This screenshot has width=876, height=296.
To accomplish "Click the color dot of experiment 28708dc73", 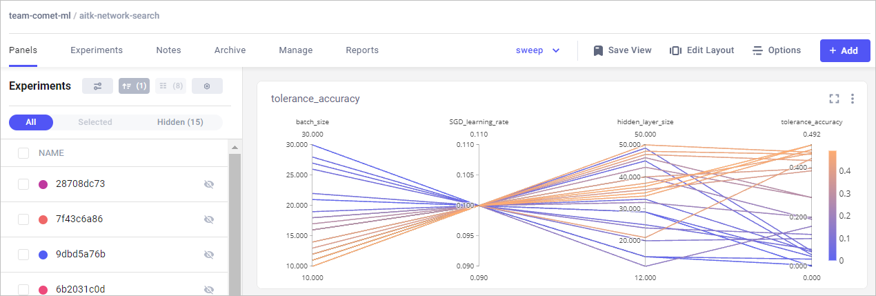I will pos(43,184).
